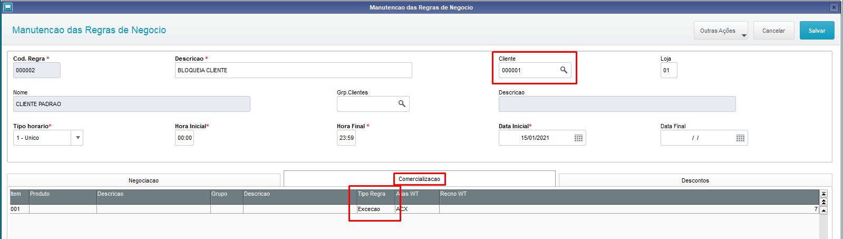843x239 pixels.
Task: Click the Descricao field containing BLOQUEIA CLIENTE
Action: click(x=293, y=70)
